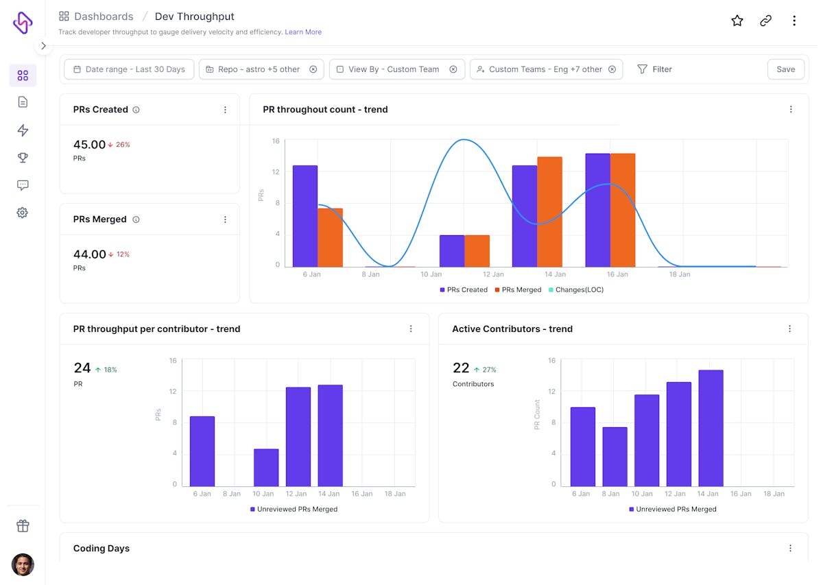Toggle PRs Merged legend series
Screen dimensions: 823x585
(518, 290)
